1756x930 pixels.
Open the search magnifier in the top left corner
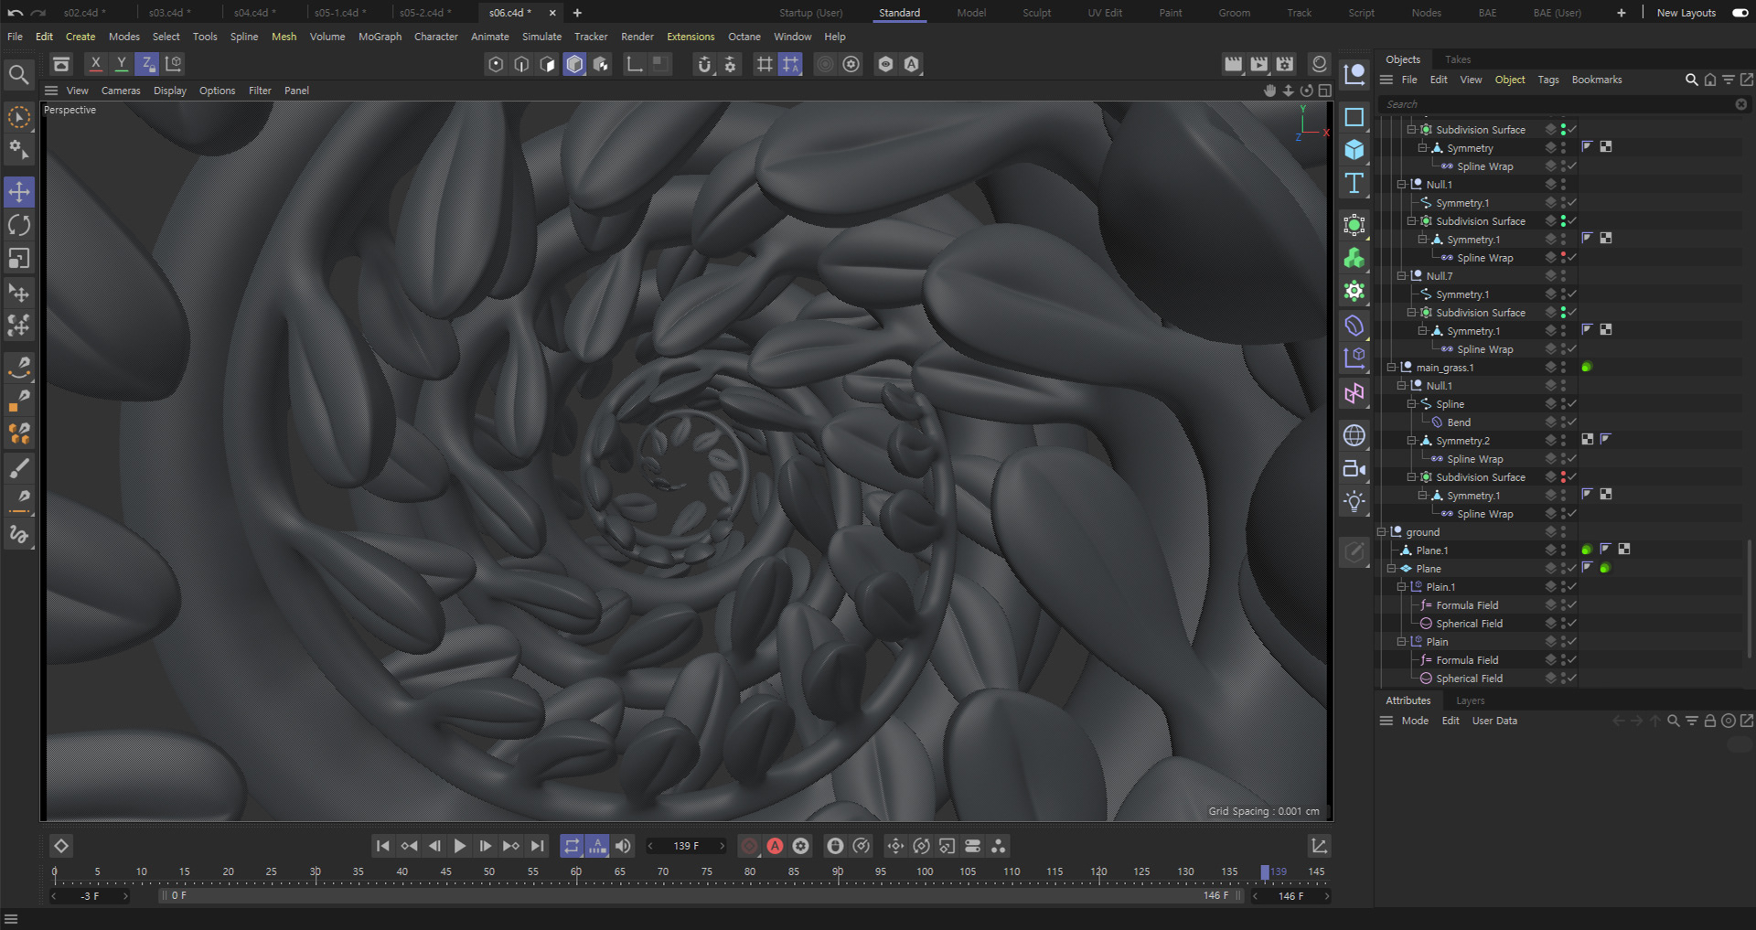[x=18, y=74]
